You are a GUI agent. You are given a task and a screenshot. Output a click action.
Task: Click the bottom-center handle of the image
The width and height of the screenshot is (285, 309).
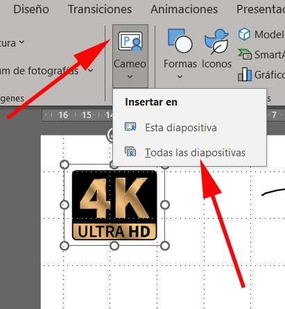(114, 246)
